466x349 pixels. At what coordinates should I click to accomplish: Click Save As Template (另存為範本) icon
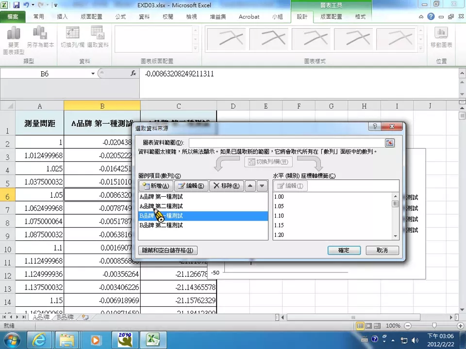40,37
